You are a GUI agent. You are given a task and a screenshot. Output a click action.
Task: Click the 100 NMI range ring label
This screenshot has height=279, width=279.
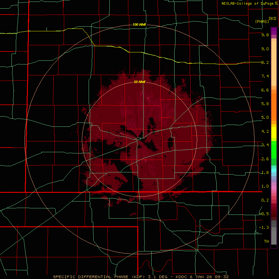(x=139, y=24)
